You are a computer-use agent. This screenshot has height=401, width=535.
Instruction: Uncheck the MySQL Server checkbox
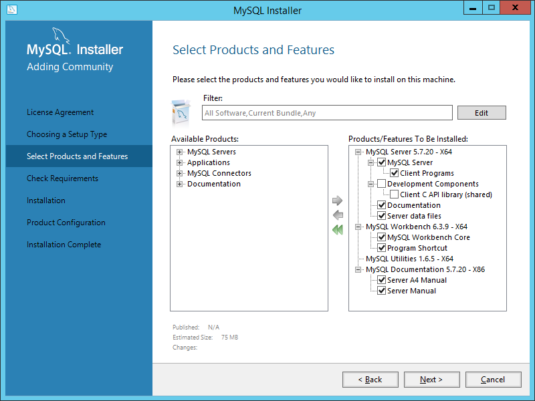(x=381, y=162)
